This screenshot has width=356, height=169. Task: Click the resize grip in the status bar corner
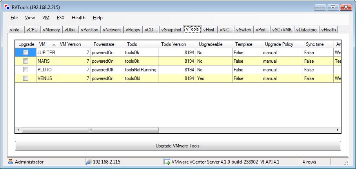click(x=346, y=163)
